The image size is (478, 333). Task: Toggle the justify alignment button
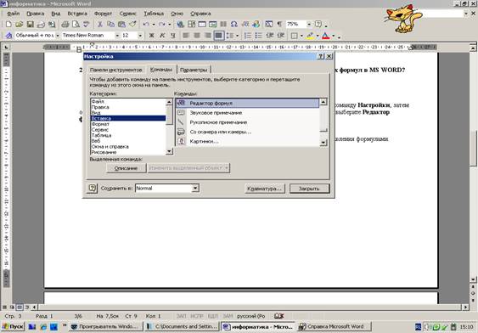218,36
